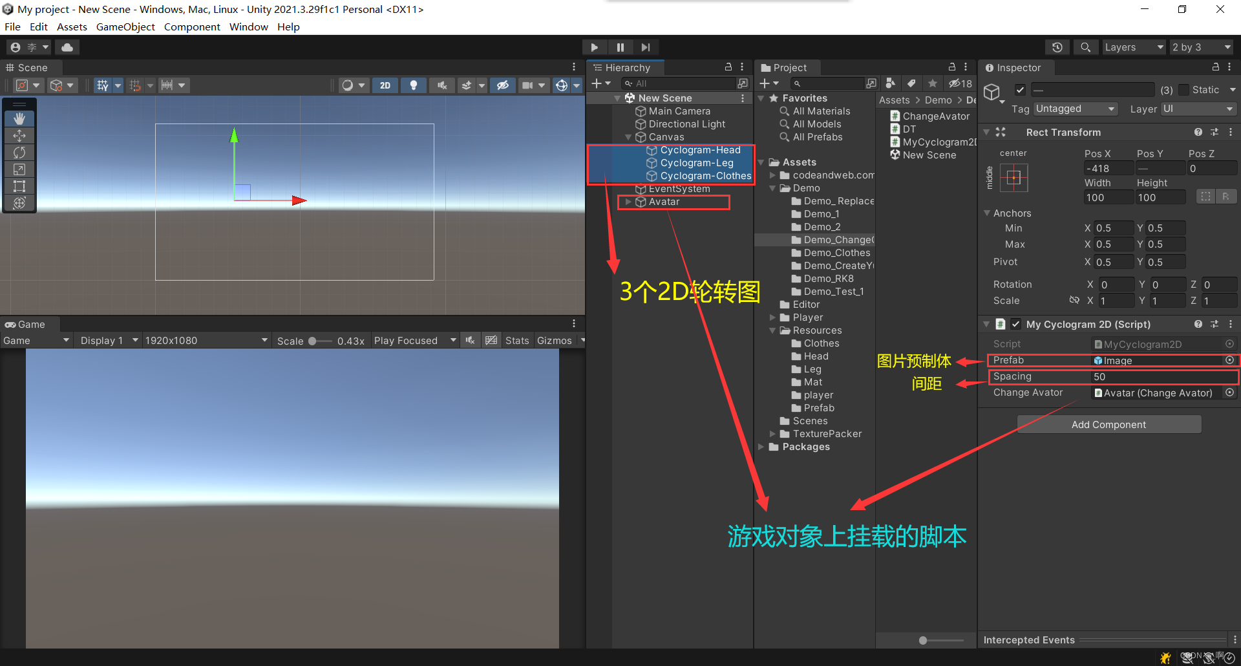Click the Pause button

(620, 47)
